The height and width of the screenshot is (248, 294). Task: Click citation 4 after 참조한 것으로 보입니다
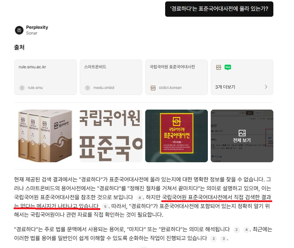(140, 197)
